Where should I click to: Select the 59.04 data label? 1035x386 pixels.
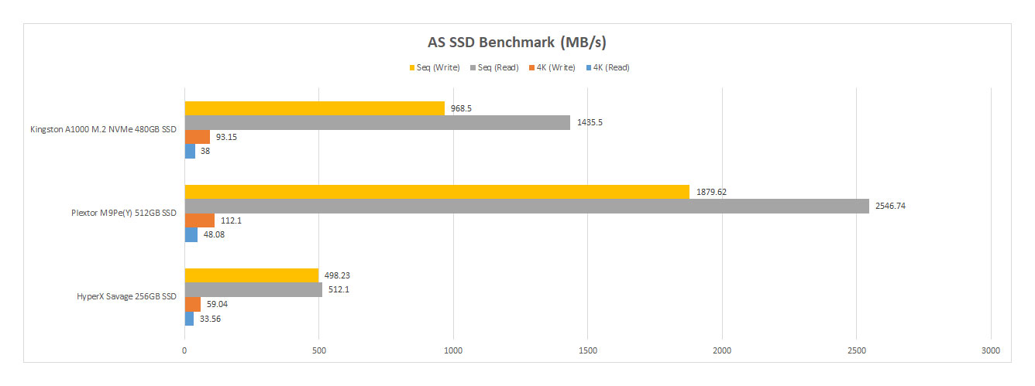point(217,304)
